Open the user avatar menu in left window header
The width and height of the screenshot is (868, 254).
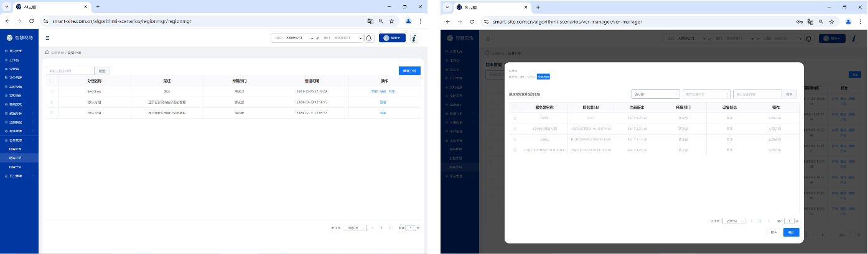pos(392,38)
